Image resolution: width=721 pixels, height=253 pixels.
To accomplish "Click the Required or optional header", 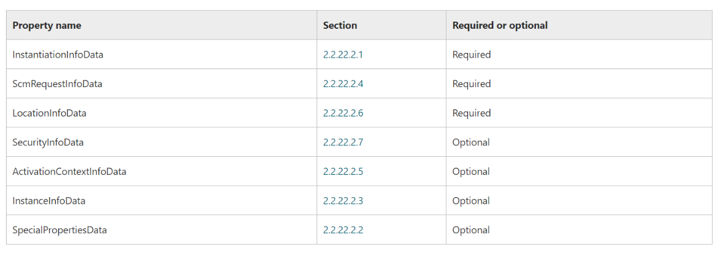I will click(500, 25).
